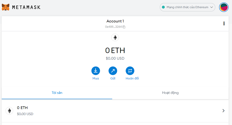Click the $0.00 USD under main balance
Screen dimensions: 232x125
(115, 58)
